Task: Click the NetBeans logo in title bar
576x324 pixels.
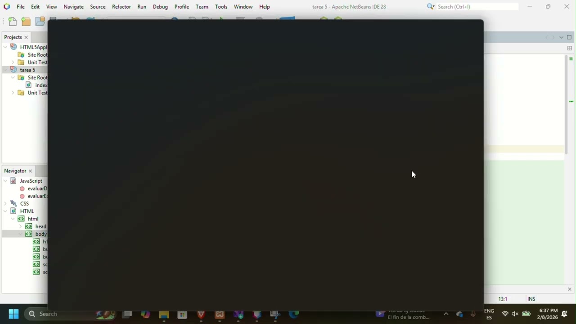Action: click(x=6, y=7)
